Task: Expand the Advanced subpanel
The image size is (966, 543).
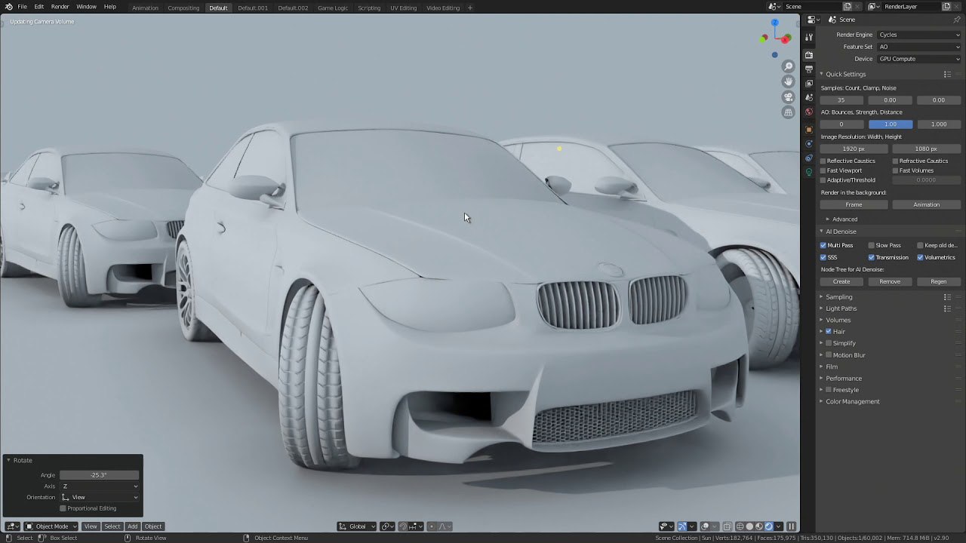Action: [844, 219]
